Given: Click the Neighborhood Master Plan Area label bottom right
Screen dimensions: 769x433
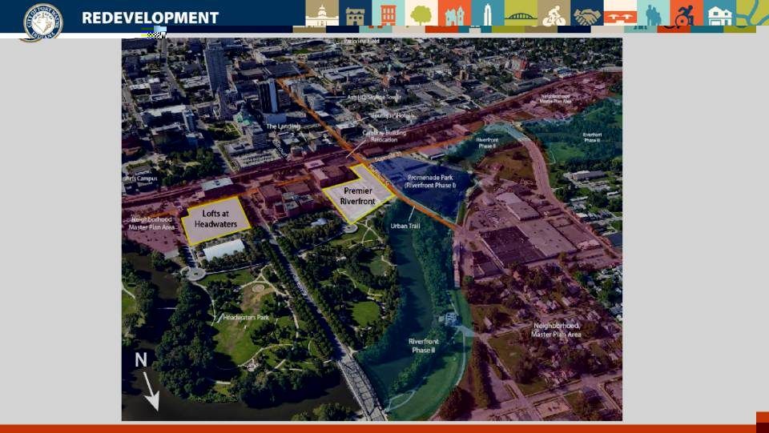Looking at the screenshot, I should pos(556,330).
